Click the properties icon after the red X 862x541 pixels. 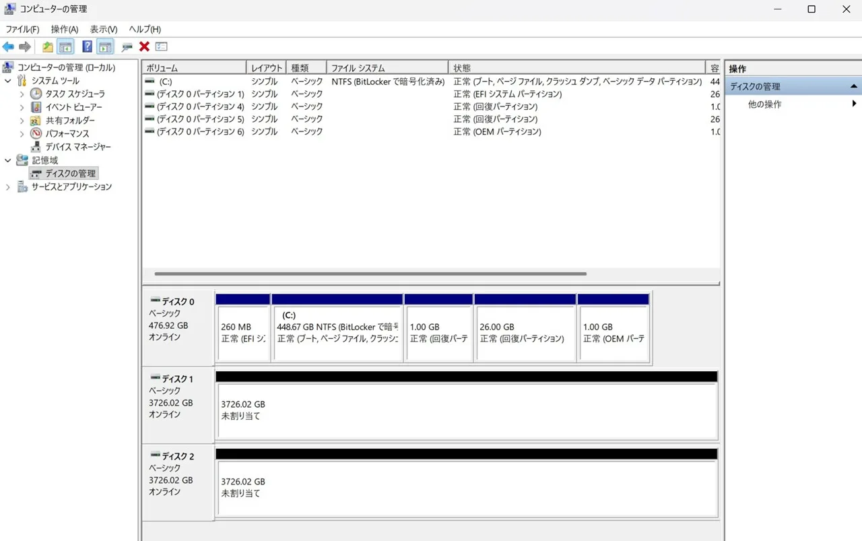click(x=161, y=46)
